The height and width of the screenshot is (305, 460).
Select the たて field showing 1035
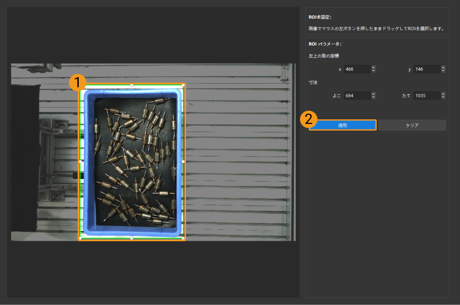[x=426, y=95]
